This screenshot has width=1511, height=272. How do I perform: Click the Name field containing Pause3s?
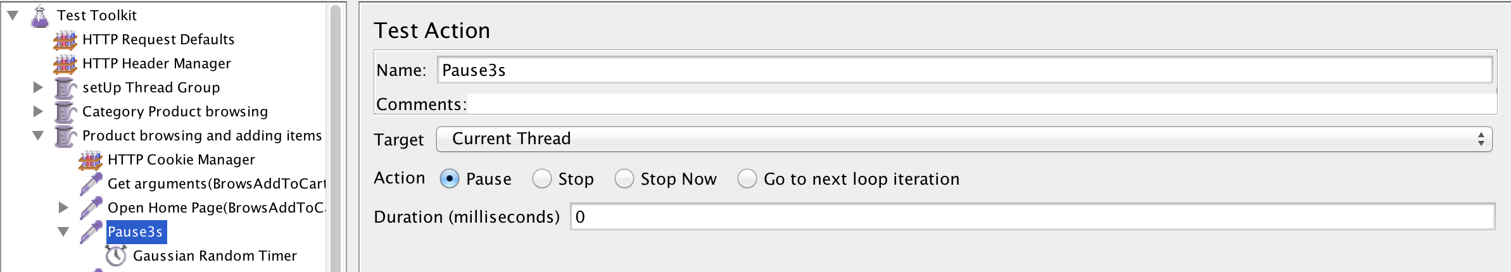(964, 70)
